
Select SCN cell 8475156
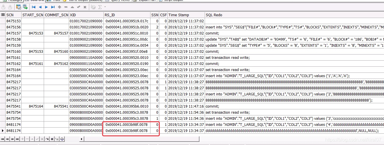13,27
